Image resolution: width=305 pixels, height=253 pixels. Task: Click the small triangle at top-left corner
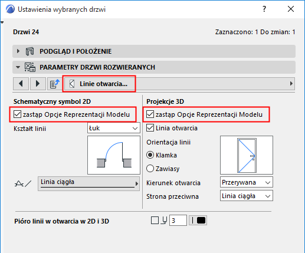click(2, 22)
